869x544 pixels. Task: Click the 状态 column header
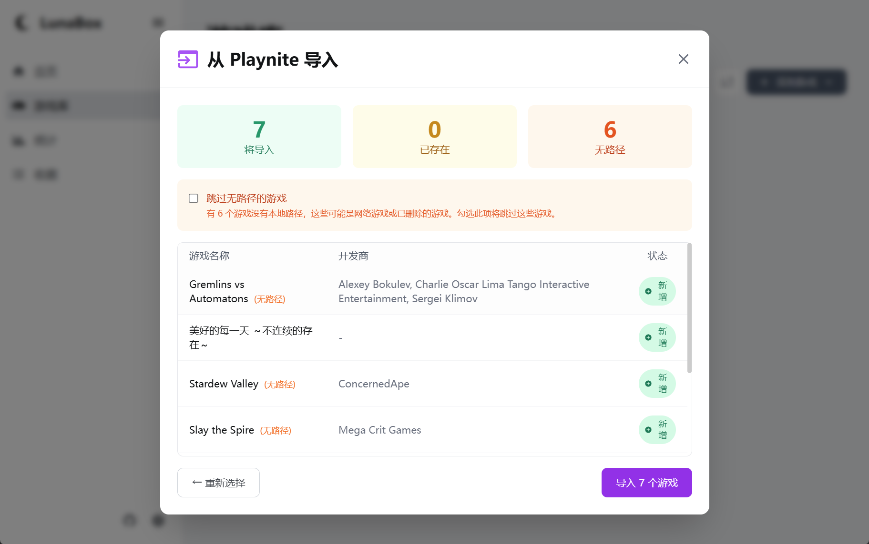(x=657, y=256)
